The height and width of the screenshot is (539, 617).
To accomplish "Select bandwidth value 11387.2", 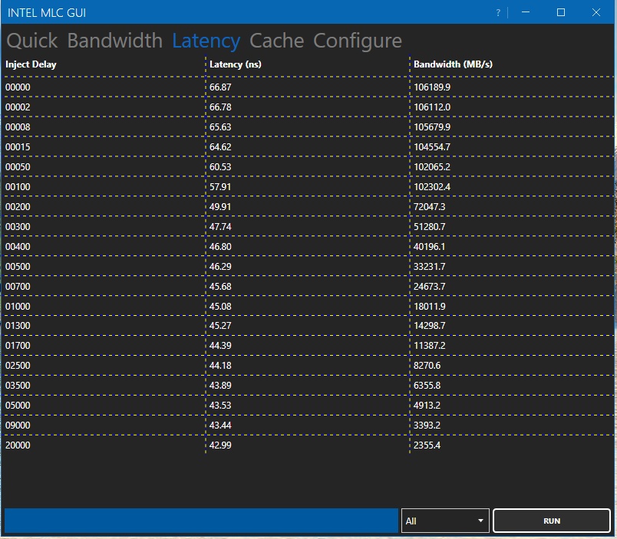I will (x=429, y=346).
